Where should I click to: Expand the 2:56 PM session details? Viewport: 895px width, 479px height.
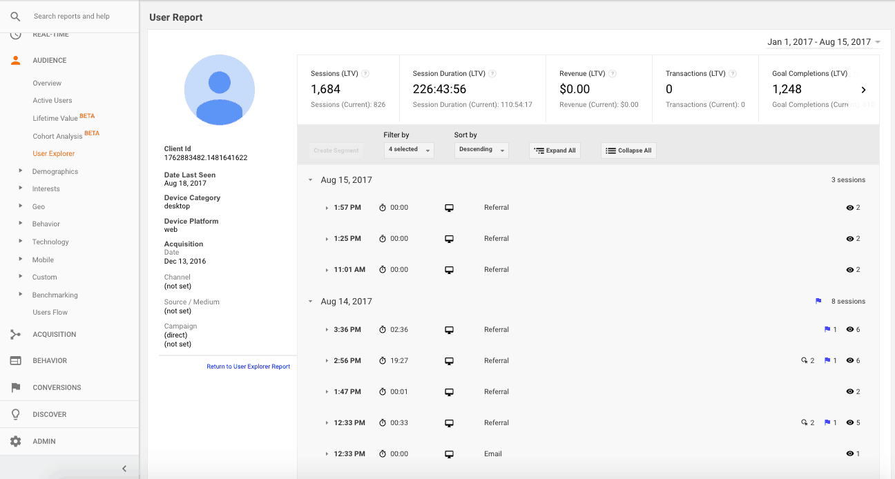(x=327, y=360)
